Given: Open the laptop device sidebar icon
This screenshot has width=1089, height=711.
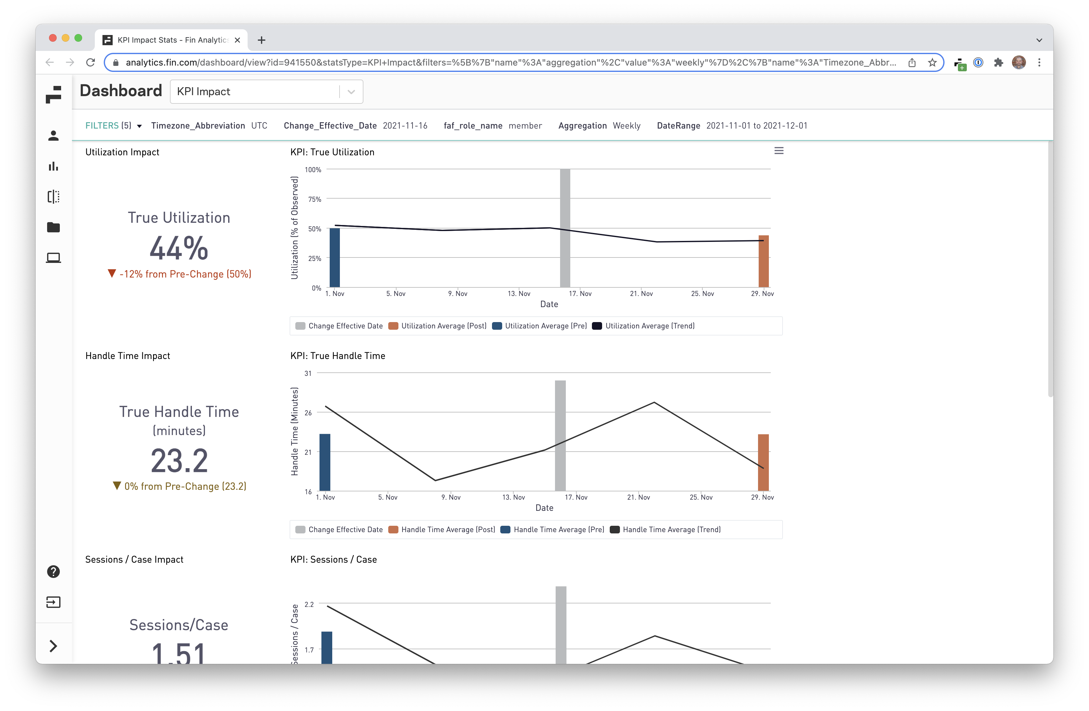Looking at the screenshot, I should point(53,257).
